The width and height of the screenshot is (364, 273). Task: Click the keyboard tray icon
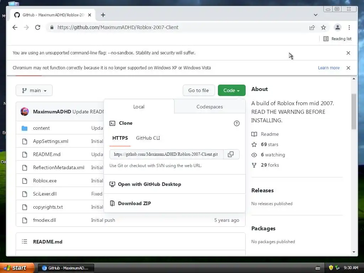318,268
